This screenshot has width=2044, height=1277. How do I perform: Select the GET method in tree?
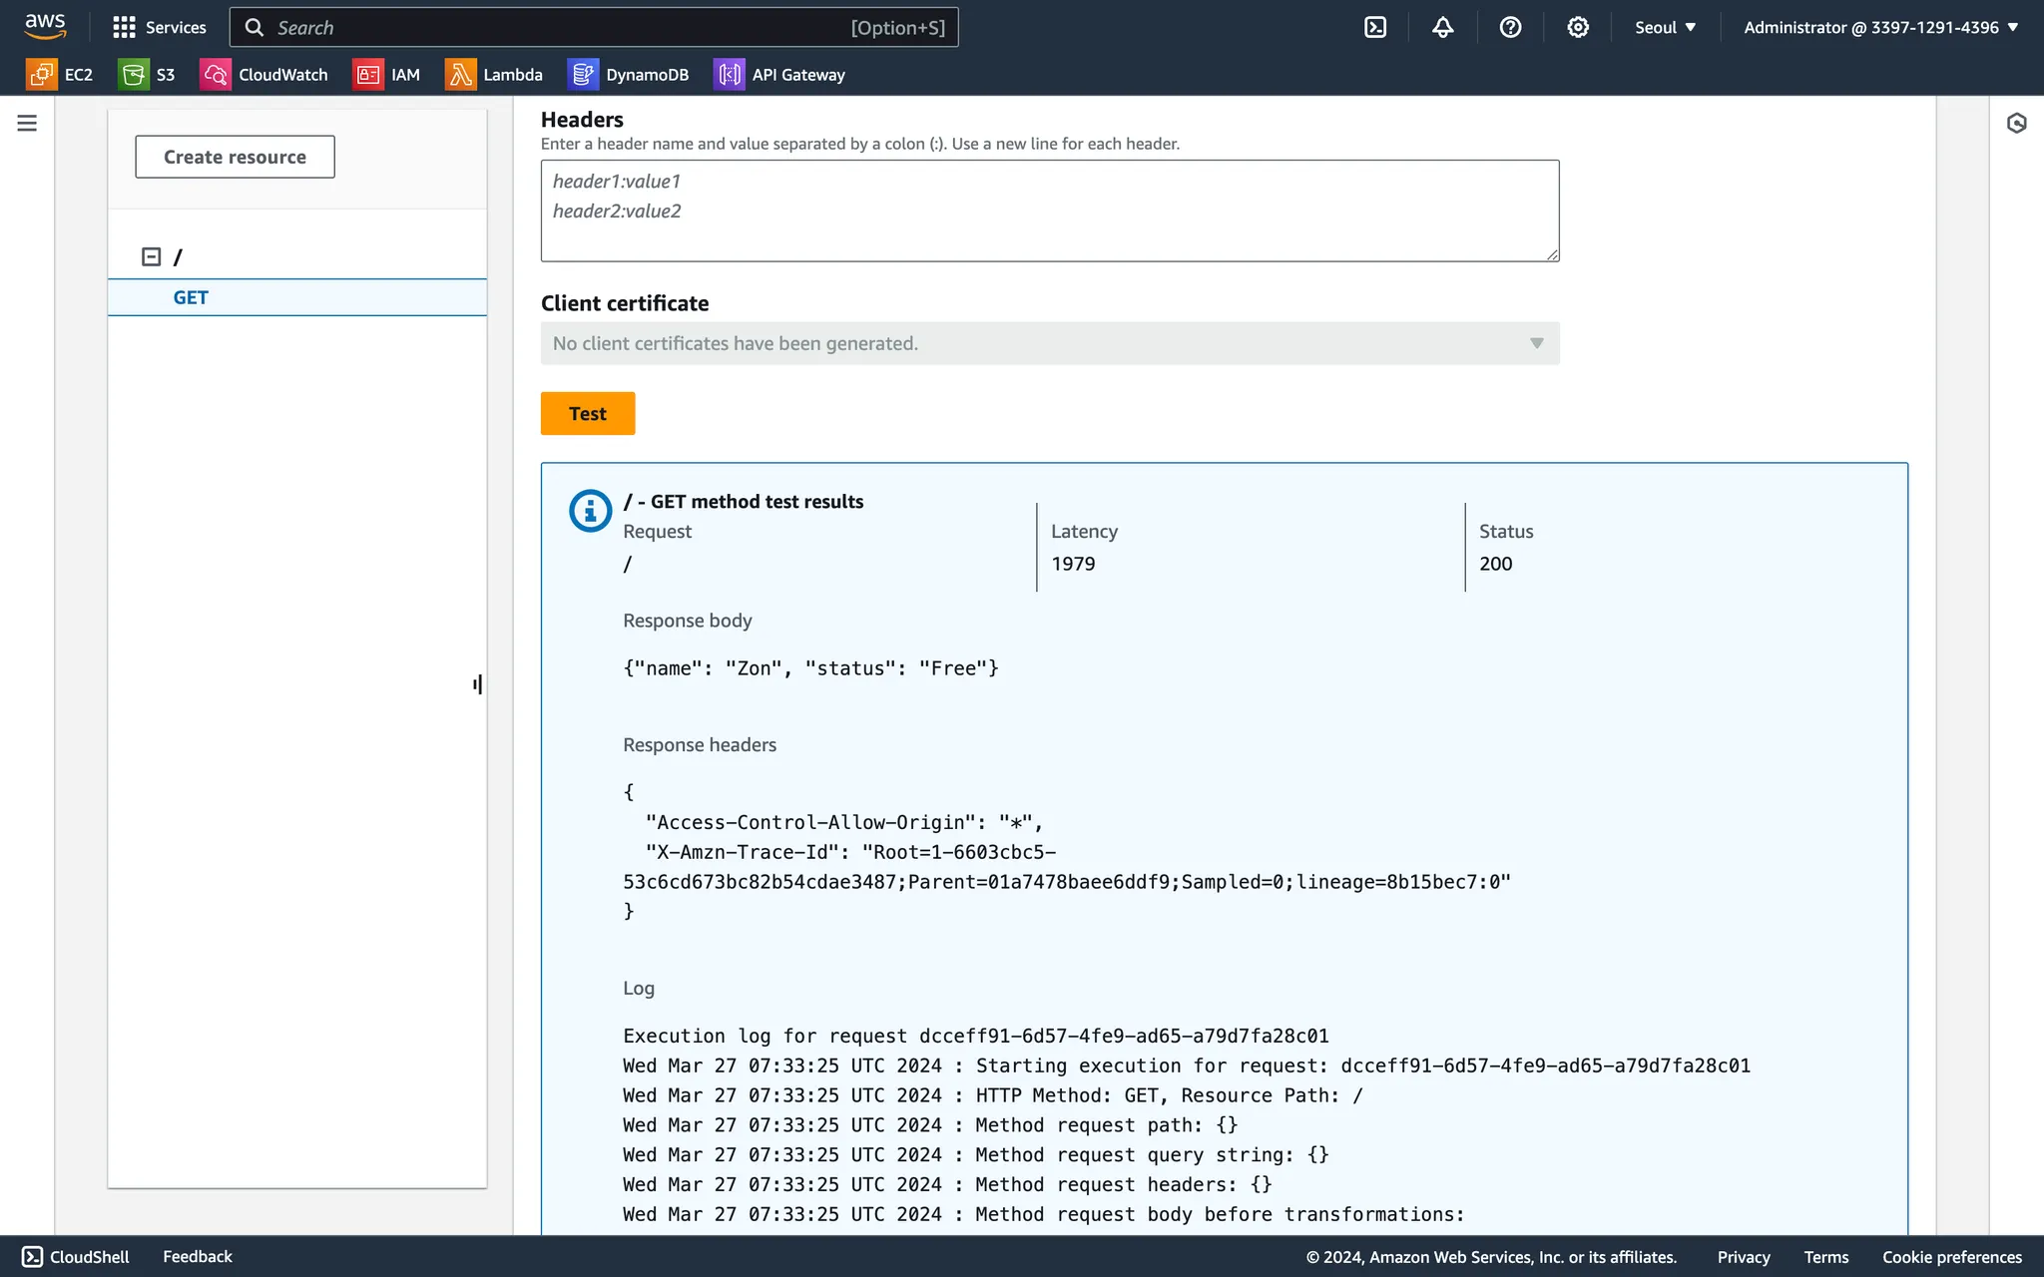pos(191,297)
